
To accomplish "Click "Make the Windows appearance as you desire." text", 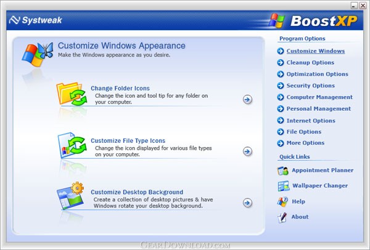I will [x=114, y=55].
